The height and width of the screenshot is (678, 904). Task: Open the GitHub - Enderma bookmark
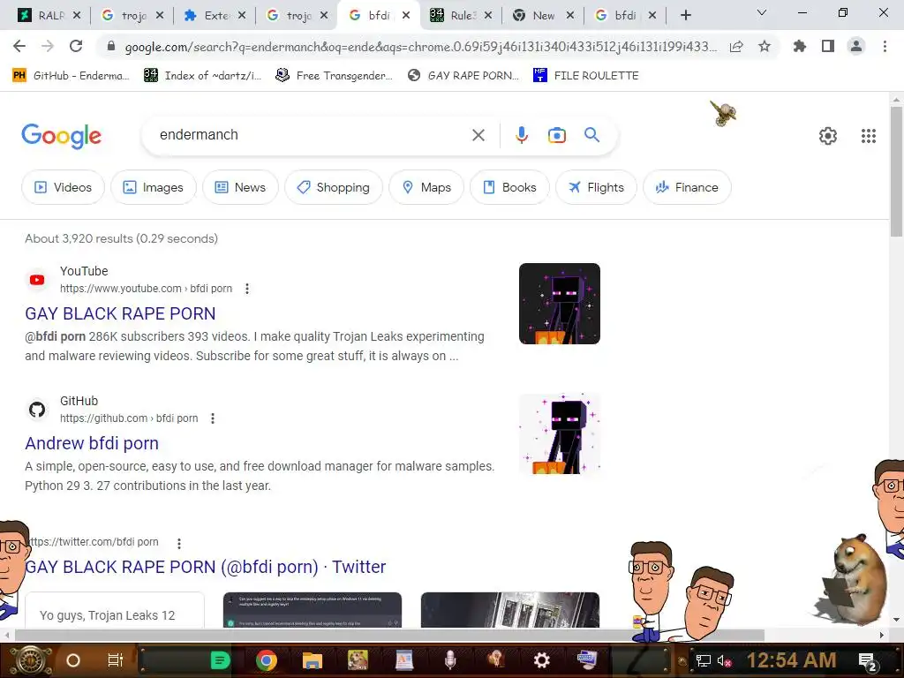coord(71,76)
